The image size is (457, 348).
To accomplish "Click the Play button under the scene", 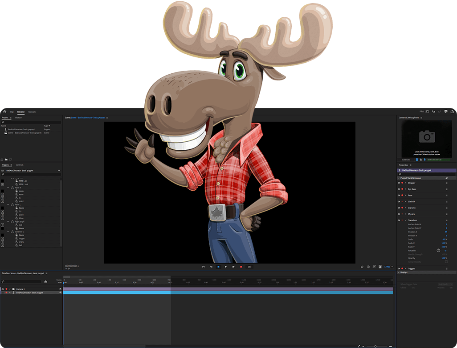I will pyautogui.click(x=226, y=267).
